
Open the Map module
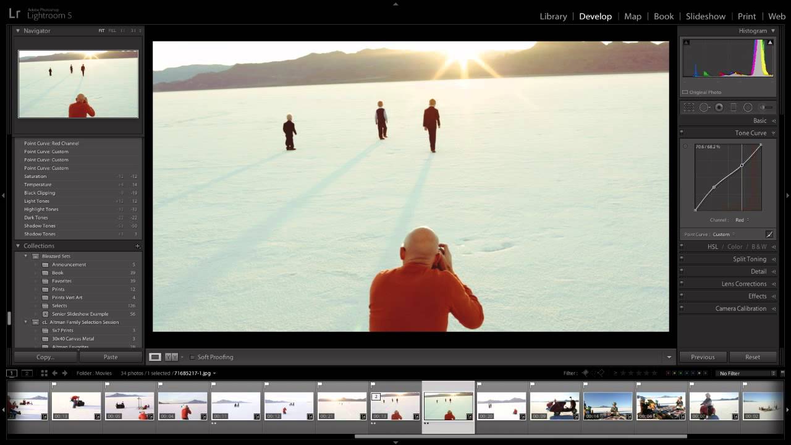click(633, 16)
